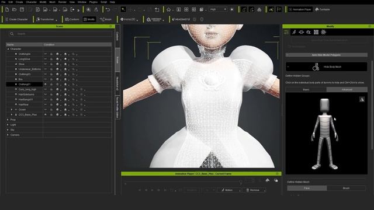374x210 pixels.
Task: Toggle visibility of CC3_Base_Plus row
Action: [46, 115]
